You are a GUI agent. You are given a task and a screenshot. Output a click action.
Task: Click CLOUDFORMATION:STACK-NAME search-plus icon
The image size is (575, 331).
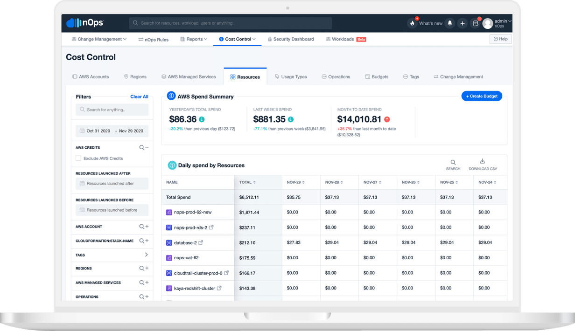pyautogui.click(x=144, y=241)
